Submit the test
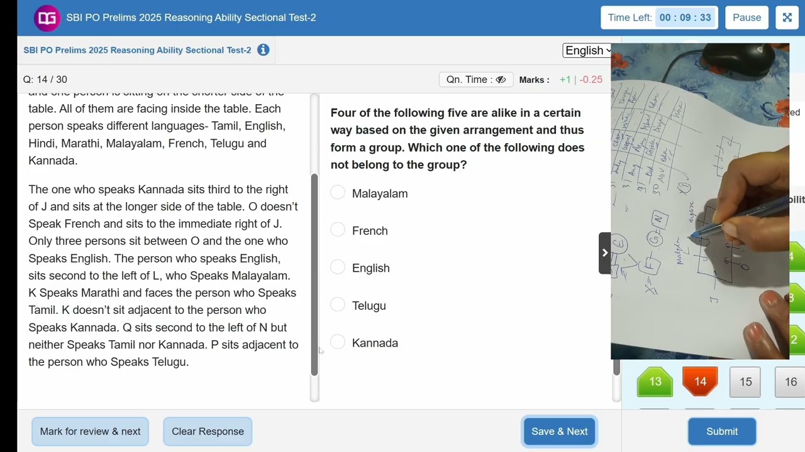The image size is (805, 452). 722,431
